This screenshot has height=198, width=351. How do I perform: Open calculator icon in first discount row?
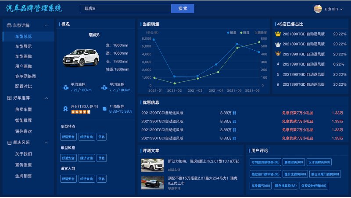[234, 113]
